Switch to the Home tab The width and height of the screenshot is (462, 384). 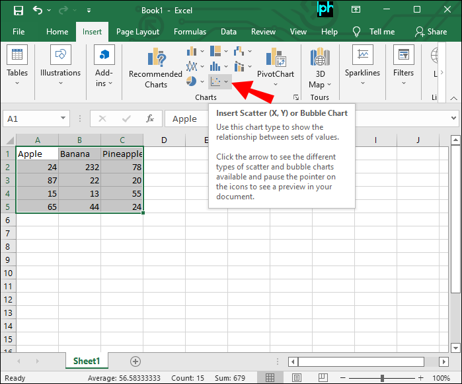click(57, 32)
